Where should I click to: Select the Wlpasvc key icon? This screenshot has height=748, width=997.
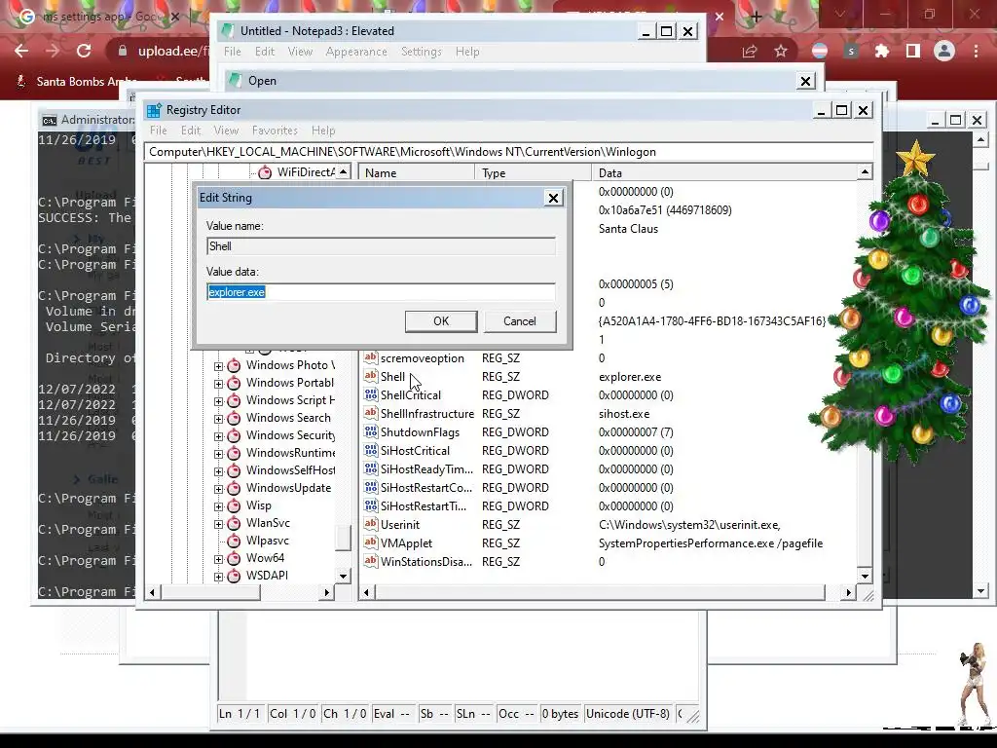click(x=234, y=541)
